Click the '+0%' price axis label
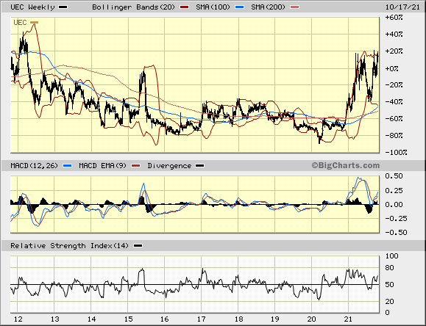Screen dimensions: 426x326 click(391, 68)
